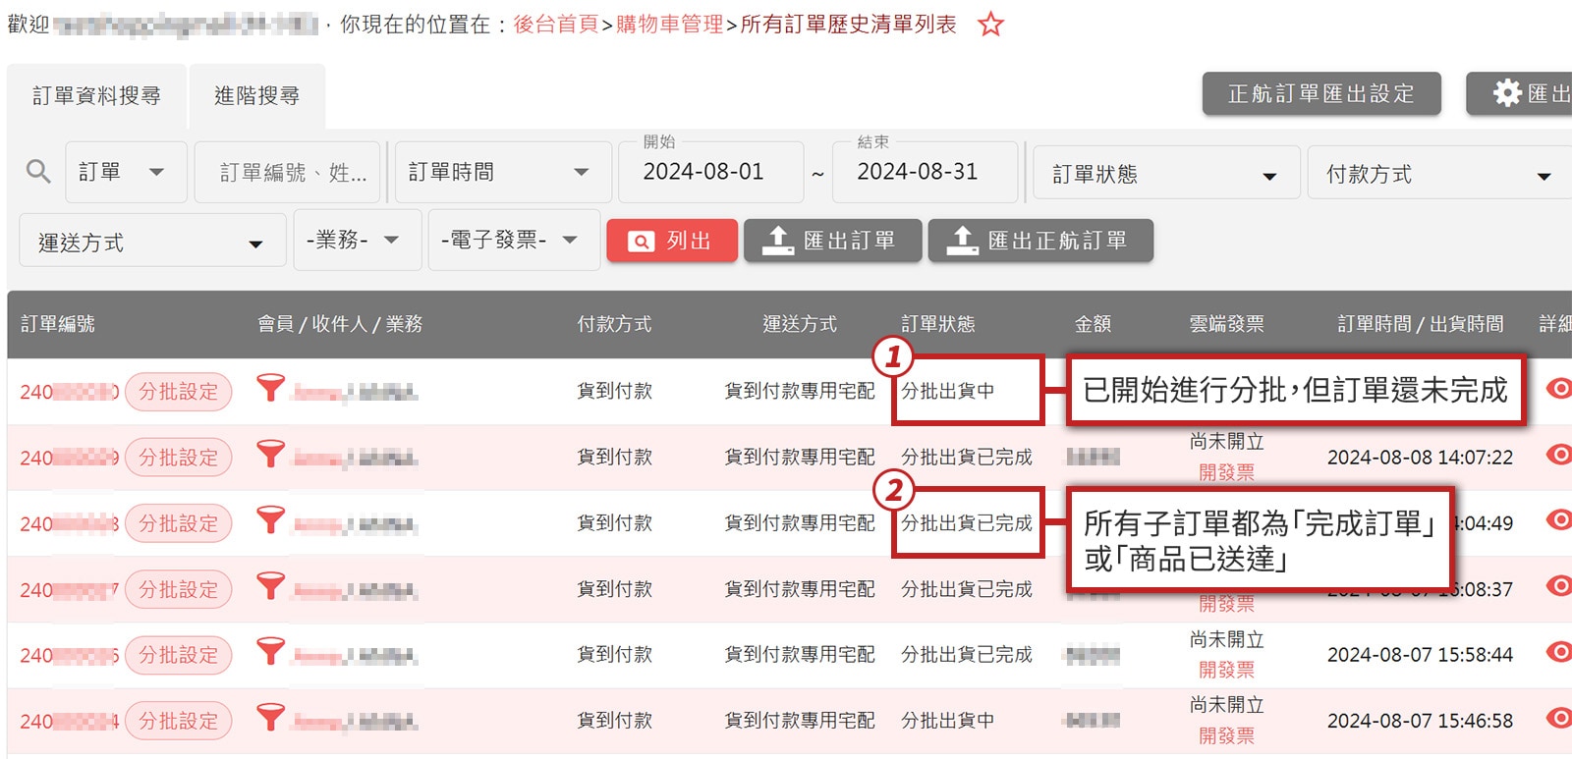The width and height of the screenshot is (1572, 759).
Task: View details via eye icon of 15:58:44 order
Action: point(1558,651)
